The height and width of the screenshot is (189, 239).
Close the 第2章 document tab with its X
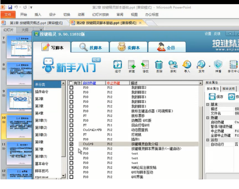140,23
